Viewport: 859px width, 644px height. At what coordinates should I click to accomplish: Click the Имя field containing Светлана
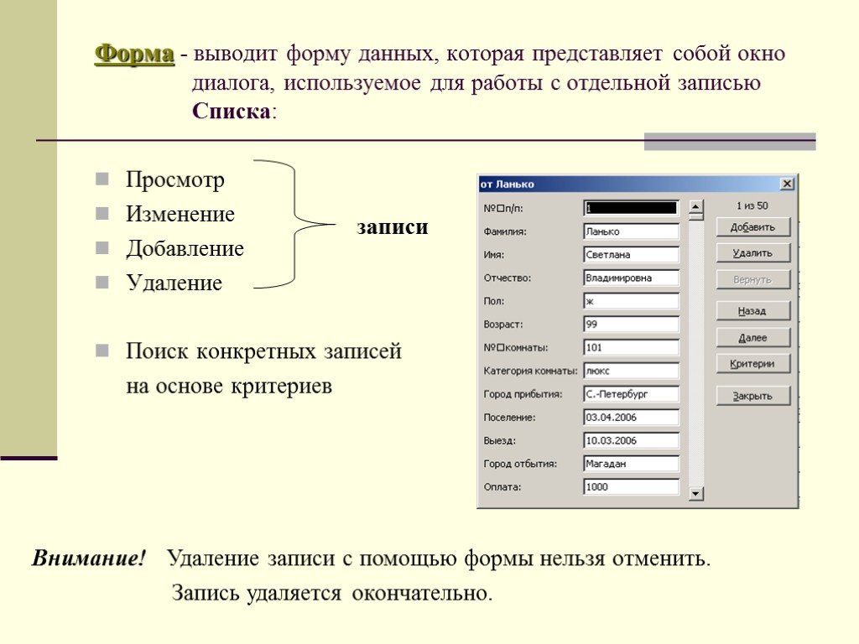point(631,255)
